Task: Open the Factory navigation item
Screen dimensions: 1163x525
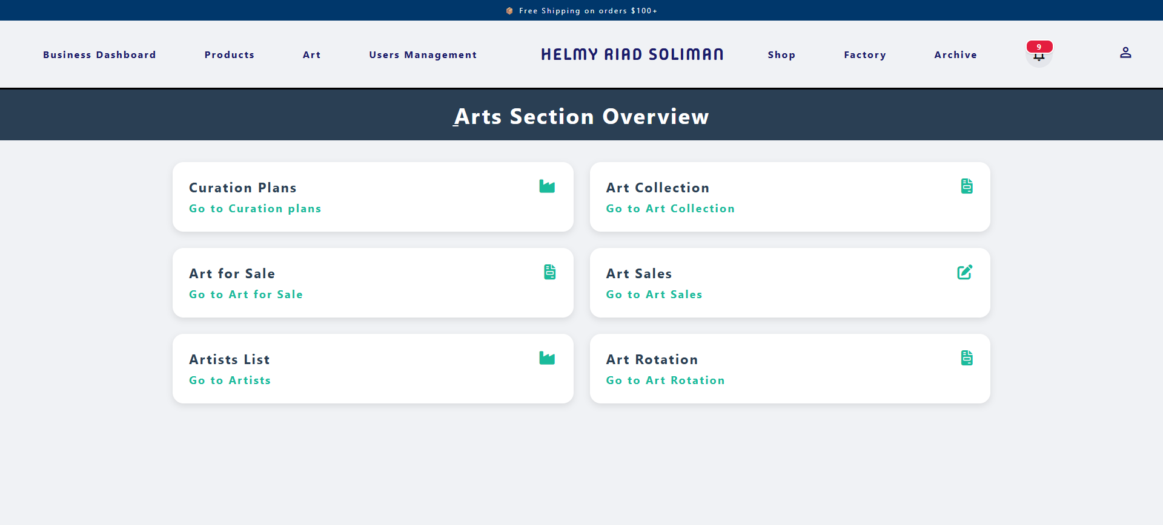Action: 865,55
